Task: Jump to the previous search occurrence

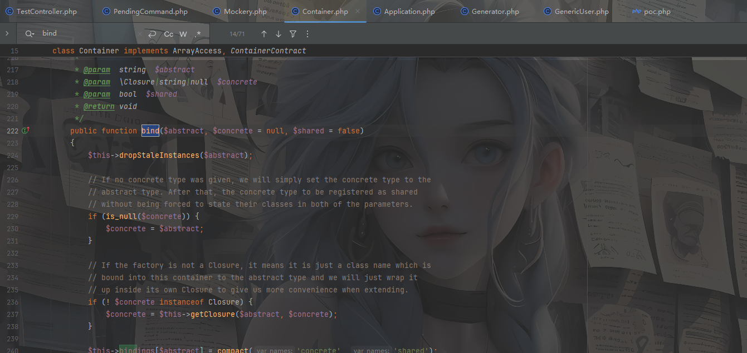Action: click(x=264, y=34)
